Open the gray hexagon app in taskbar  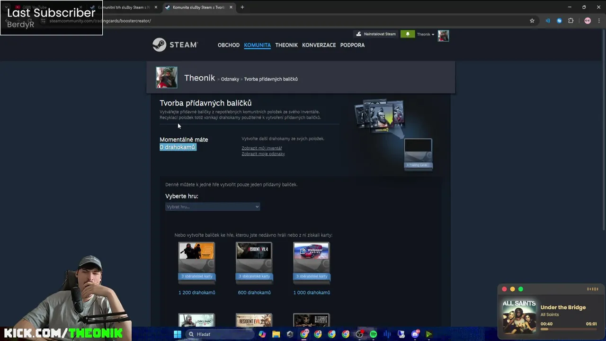[290, 334]
